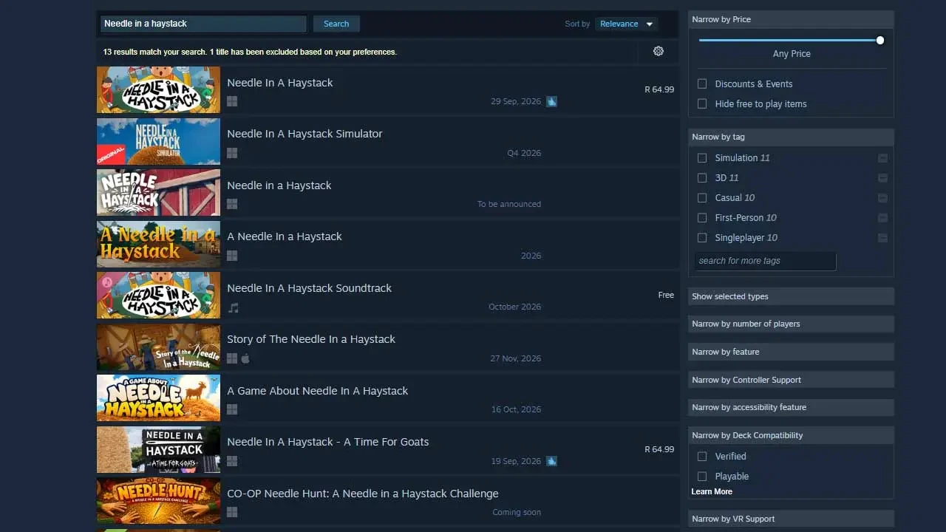Open the Needle In A Haystack Simulator result

tap(388, 141)
